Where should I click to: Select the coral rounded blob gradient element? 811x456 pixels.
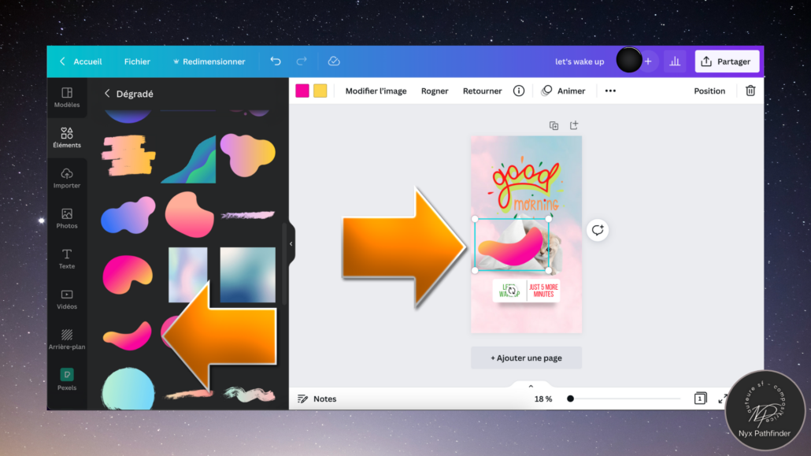(x=189, y=214)
